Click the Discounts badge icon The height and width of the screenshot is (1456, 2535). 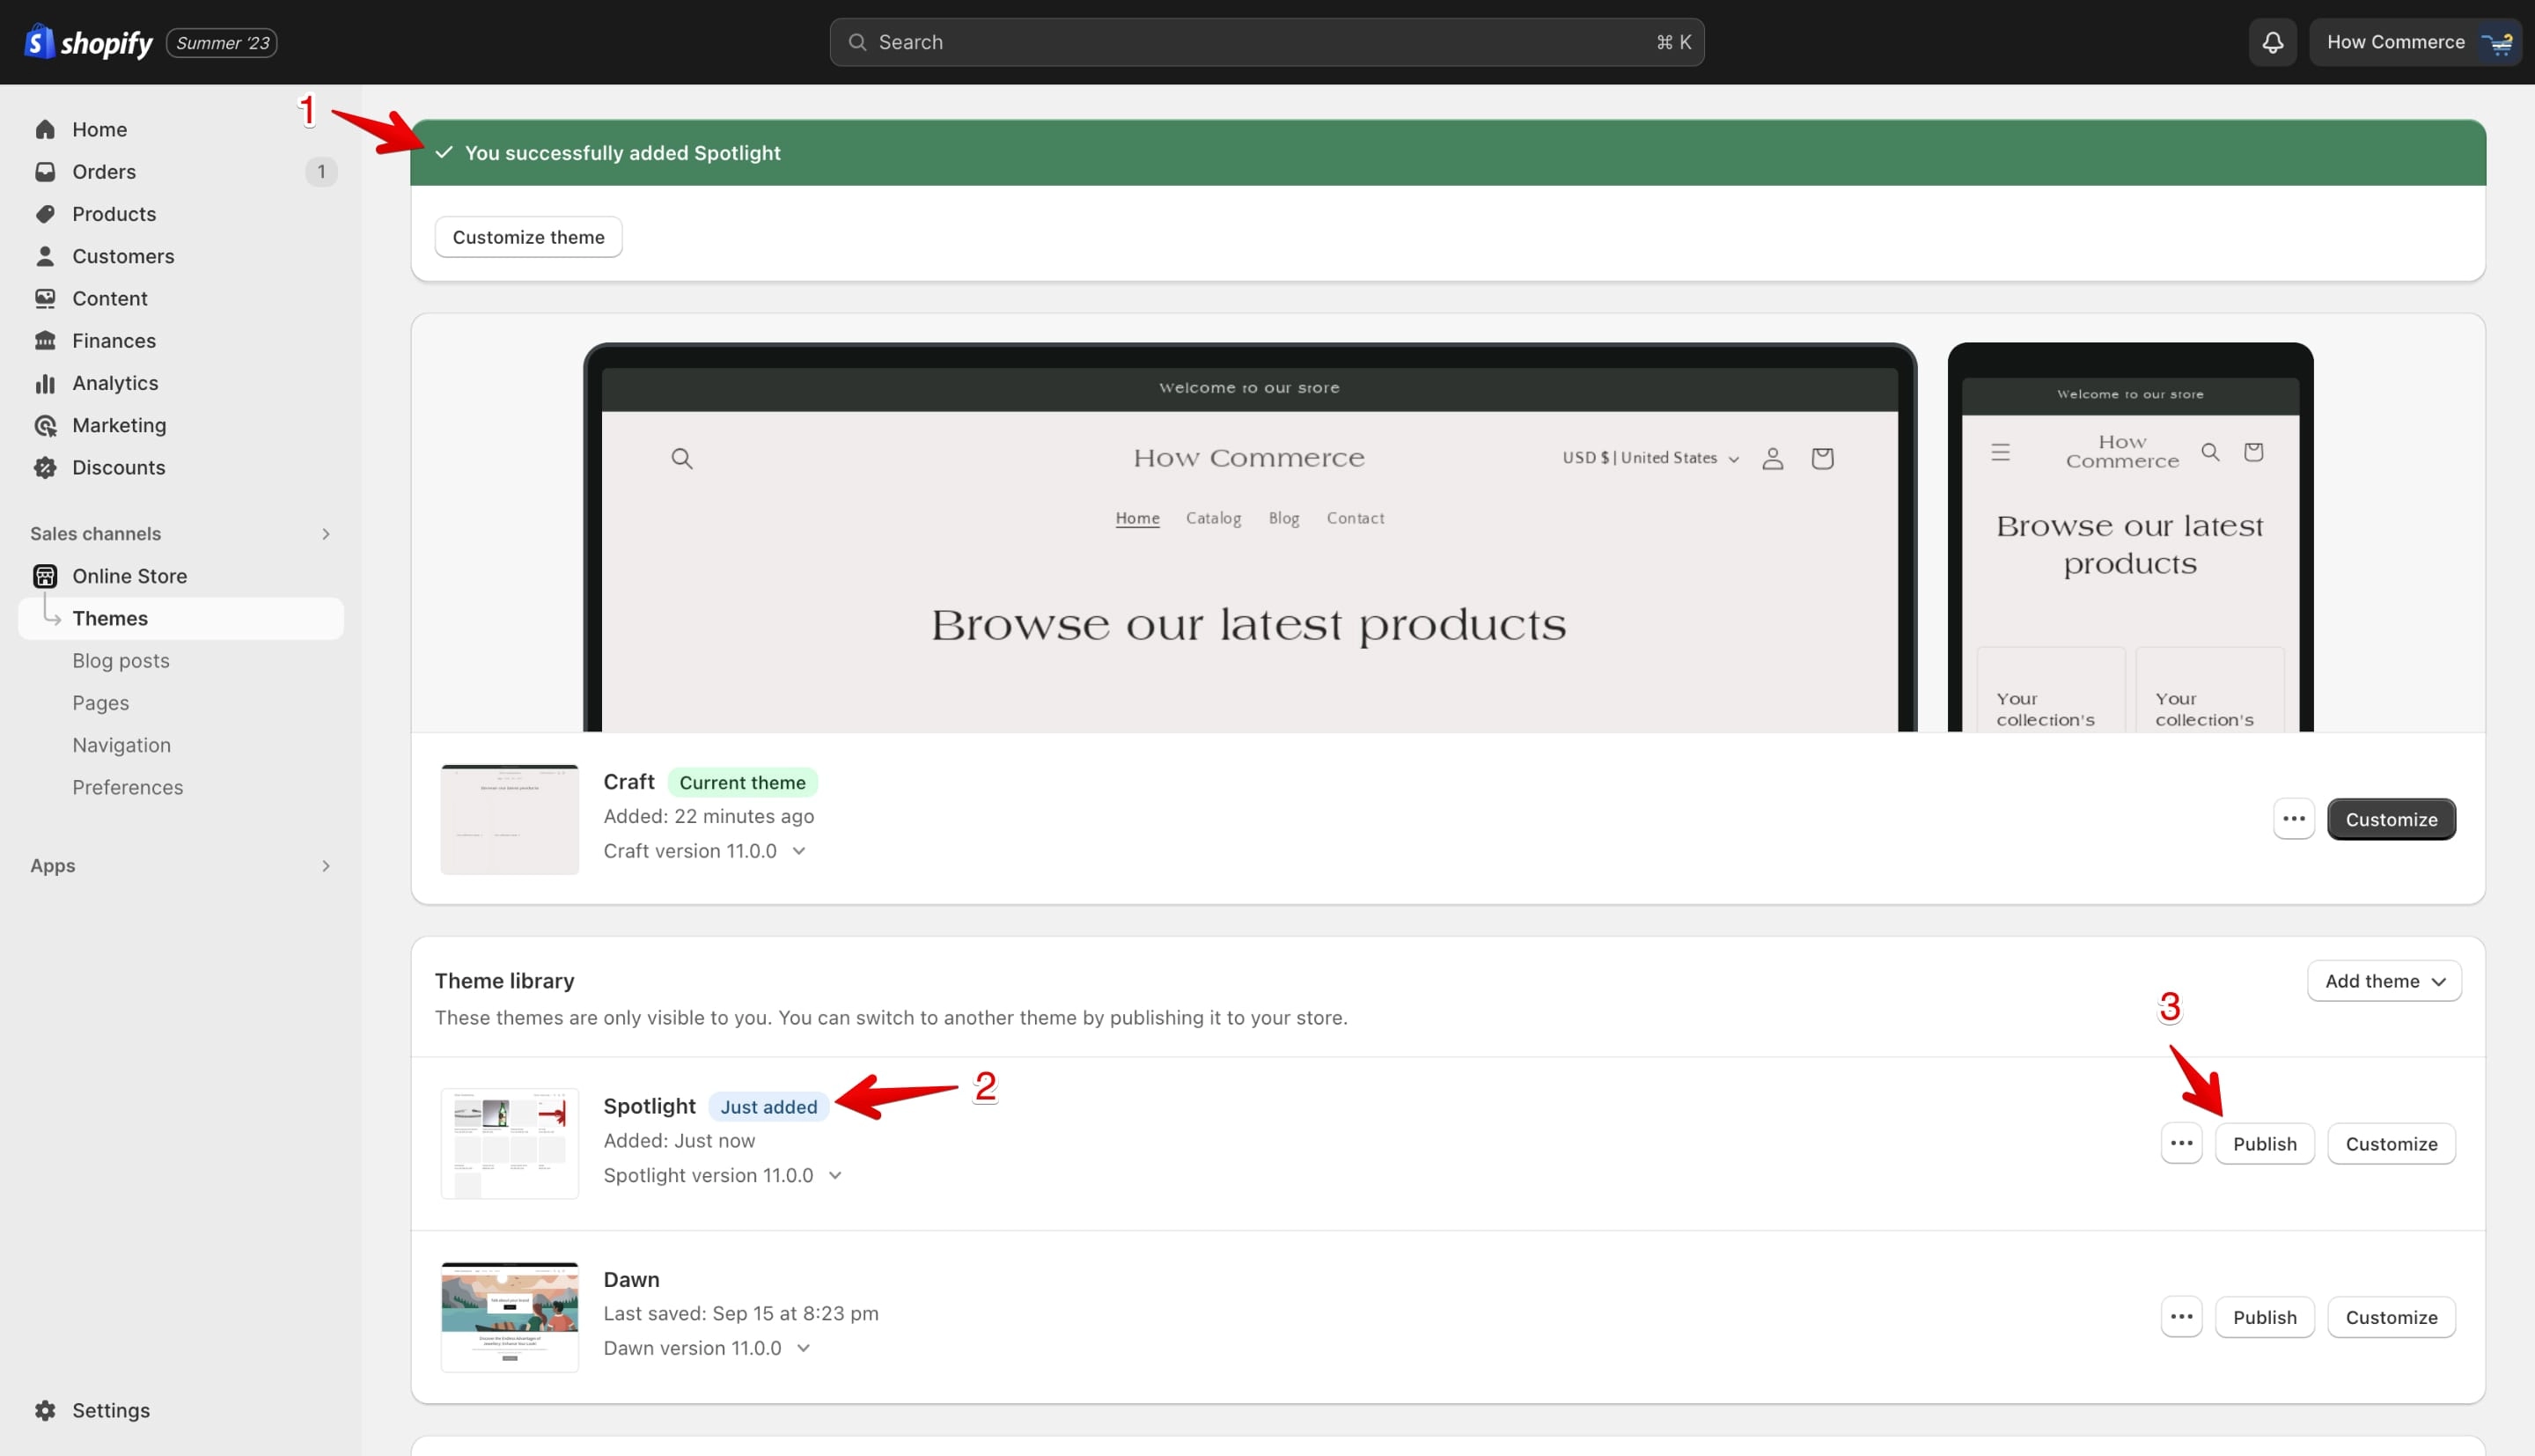click(45, 467)
